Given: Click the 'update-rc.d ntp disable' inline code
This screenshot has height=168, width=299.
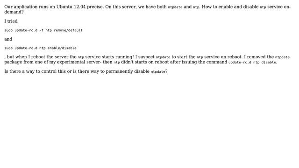Looking at the screenshot, I should tap(252, 62).
